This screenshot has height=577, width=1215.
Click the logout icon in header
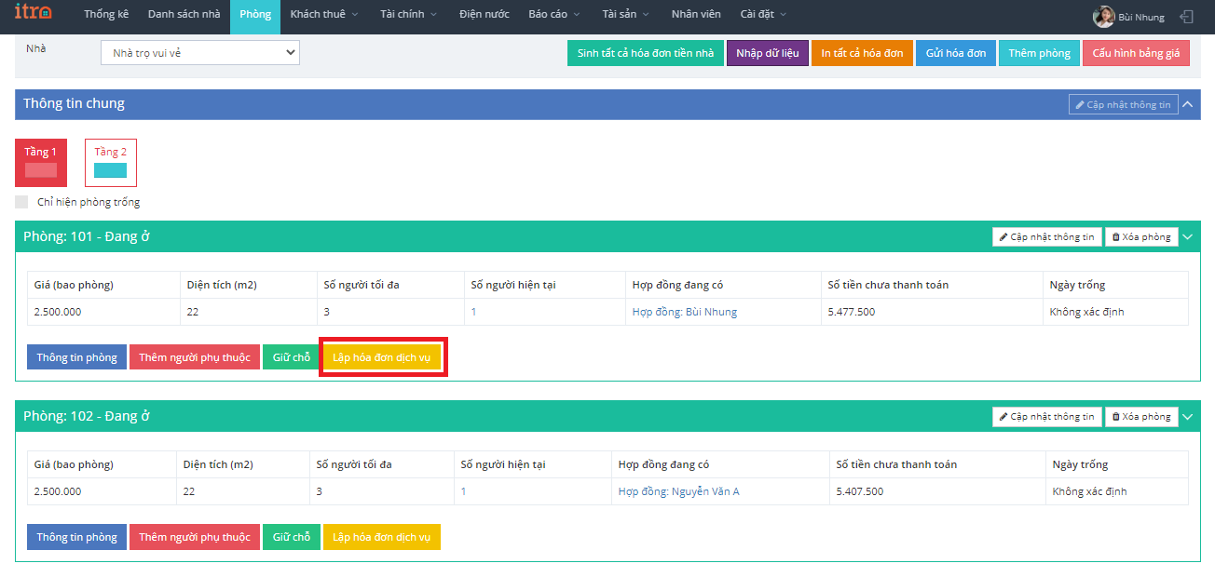click(1186, 17)
